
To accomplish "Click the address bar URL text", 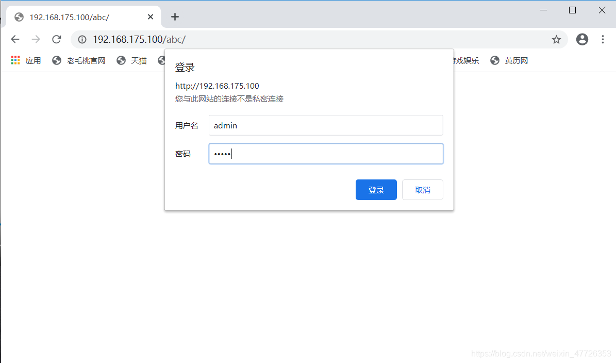I will pos(139,39).
